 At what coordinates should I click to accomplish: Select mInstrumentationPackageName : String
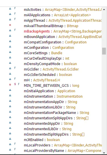tap(56, 113)
